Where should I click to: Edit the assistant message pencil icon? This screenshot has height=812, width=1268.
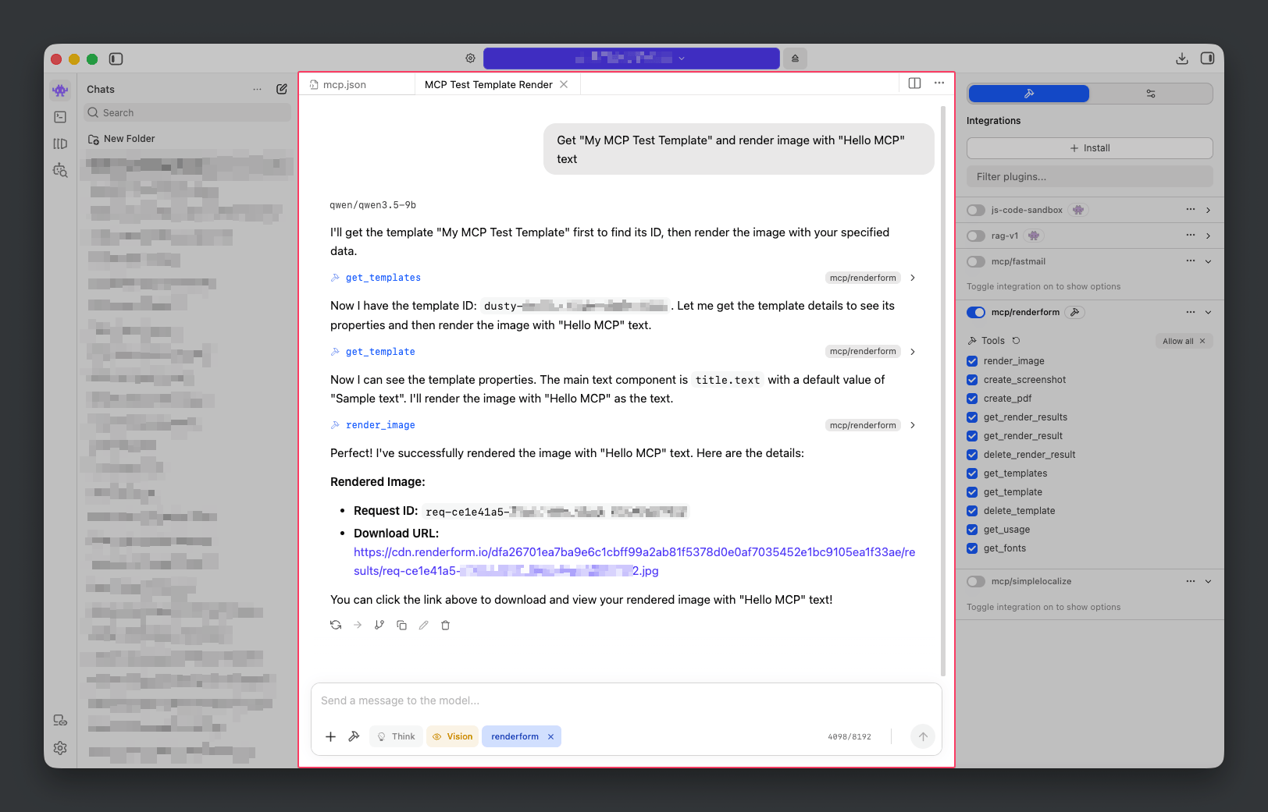[x=423, y=625]
